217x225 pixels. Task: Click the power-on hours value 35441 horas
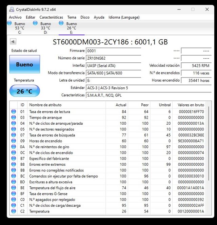click(x=196, y=81)
